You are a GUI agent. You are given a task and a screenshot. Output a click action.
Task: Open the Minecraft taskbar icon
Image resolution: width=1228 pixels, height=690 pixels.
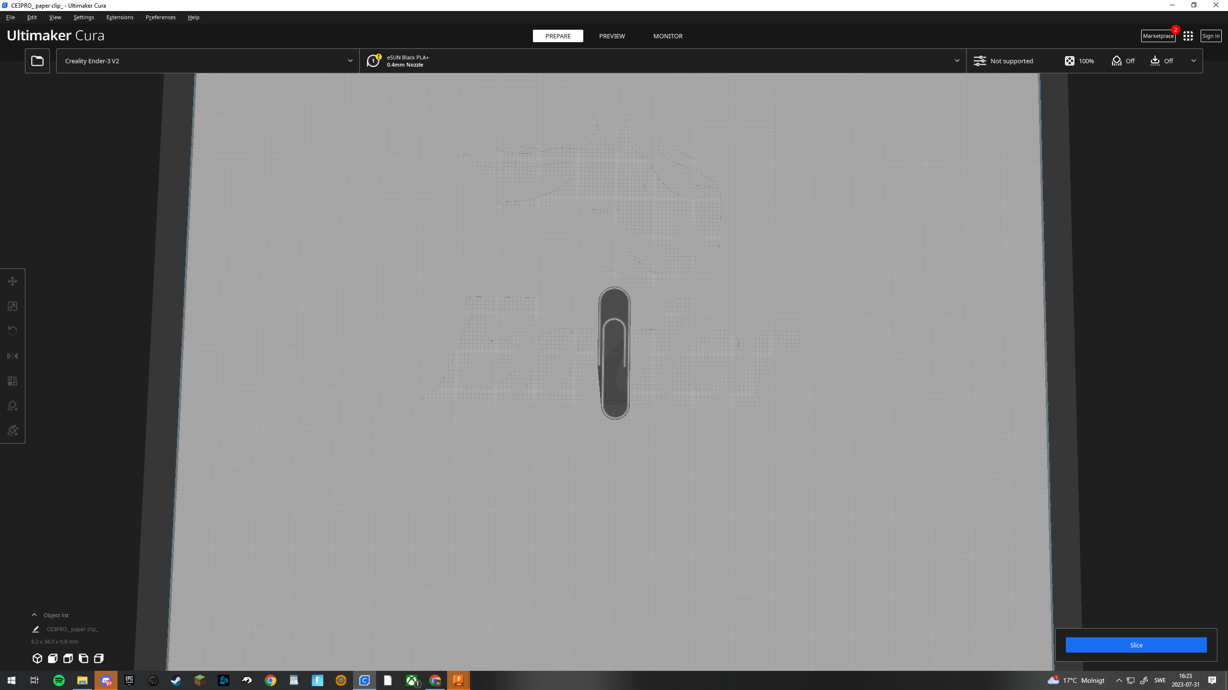[200, 680]
